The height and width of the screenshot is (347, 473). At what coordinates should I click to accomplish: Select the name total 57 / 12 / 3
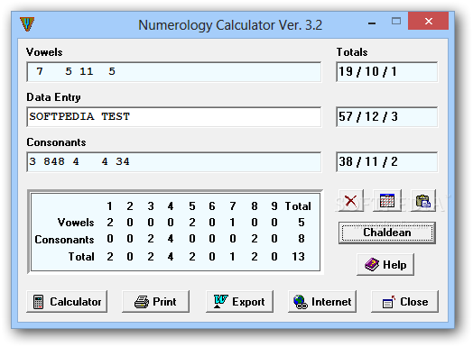[386, 117]
